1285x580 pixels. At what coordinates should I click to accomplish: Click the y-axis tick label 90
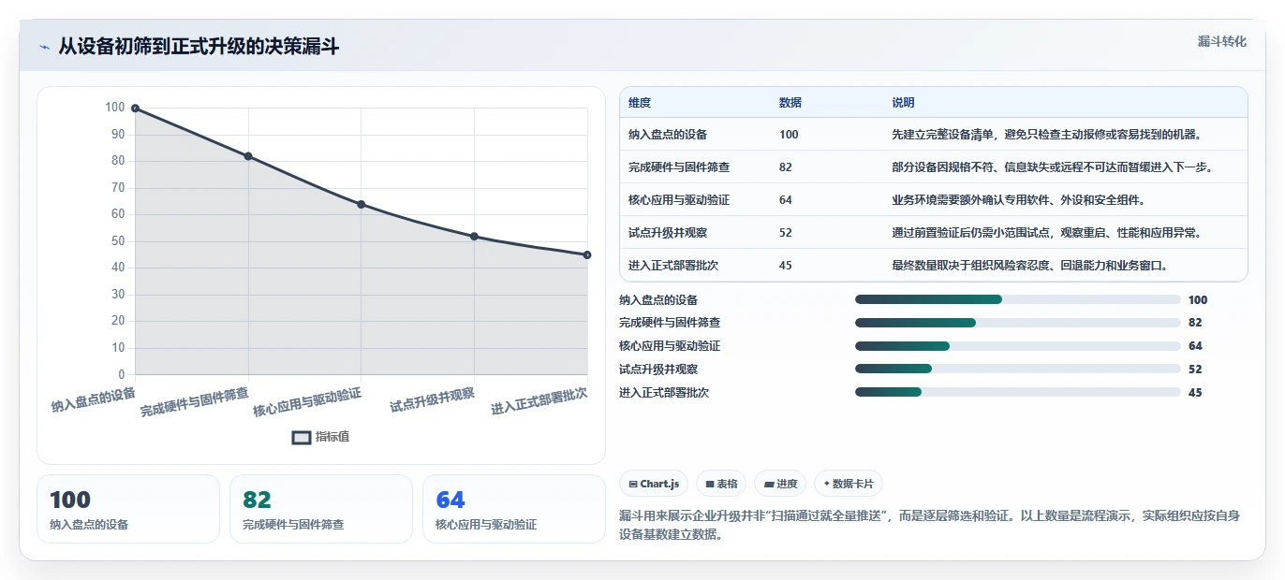[118, 134]
